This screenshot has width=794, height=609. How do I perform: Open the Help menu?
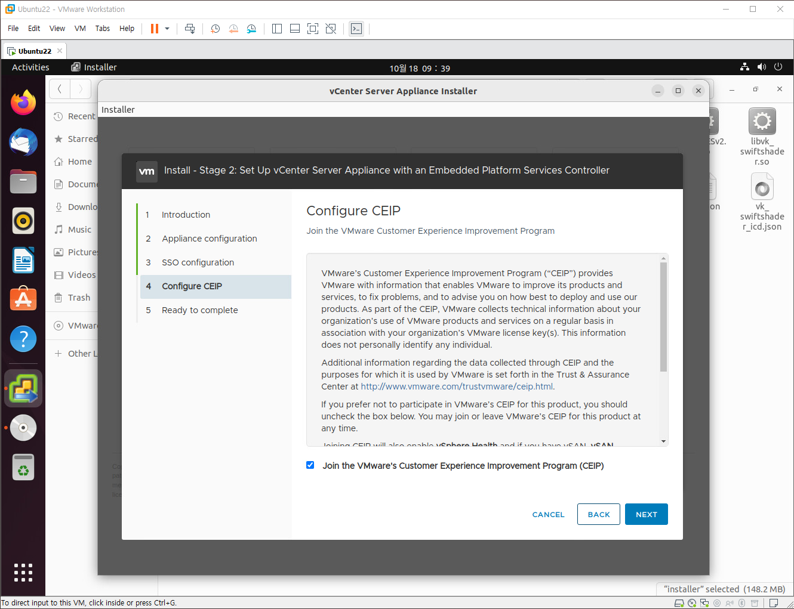point(127,29)
